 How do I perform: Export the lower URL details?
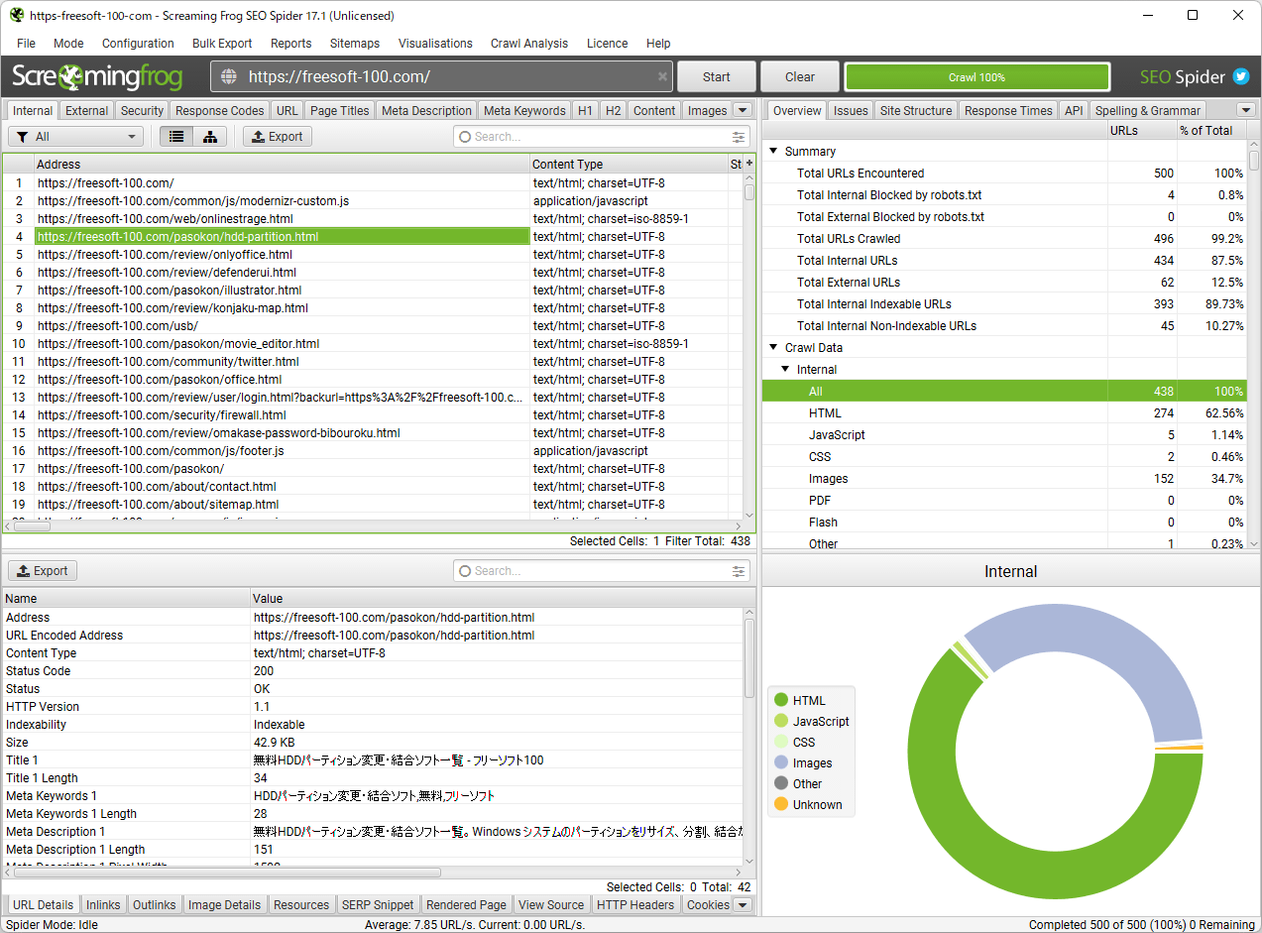pos(43,571)
